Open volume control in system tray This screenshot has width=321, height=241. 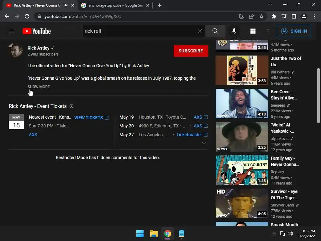coord(290,233)
